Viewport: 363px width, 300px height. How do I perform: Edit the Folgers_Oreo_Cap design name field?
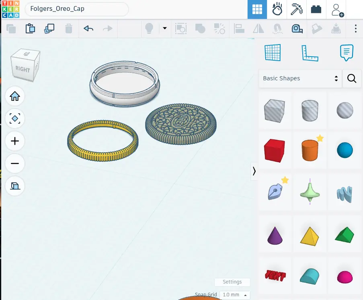pos(77,9)
